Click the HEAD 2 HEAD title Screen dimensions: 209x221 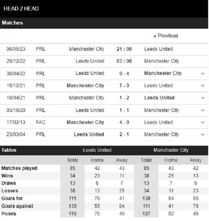21,8
